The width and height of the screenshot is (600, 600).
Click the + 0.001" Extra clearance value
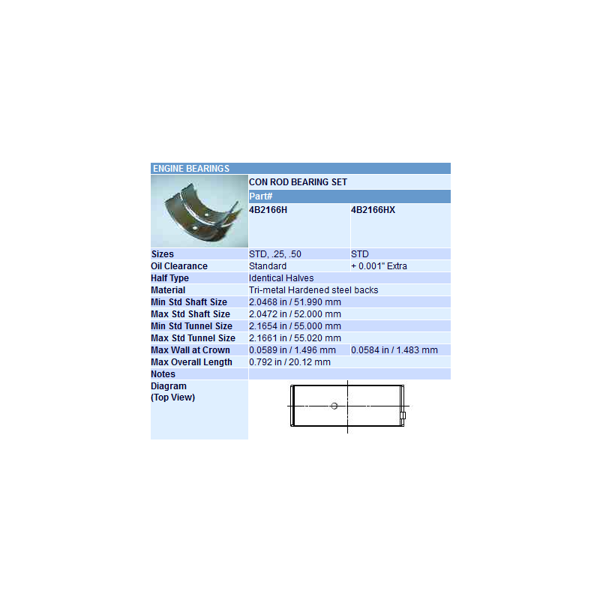tap(379, 266)
